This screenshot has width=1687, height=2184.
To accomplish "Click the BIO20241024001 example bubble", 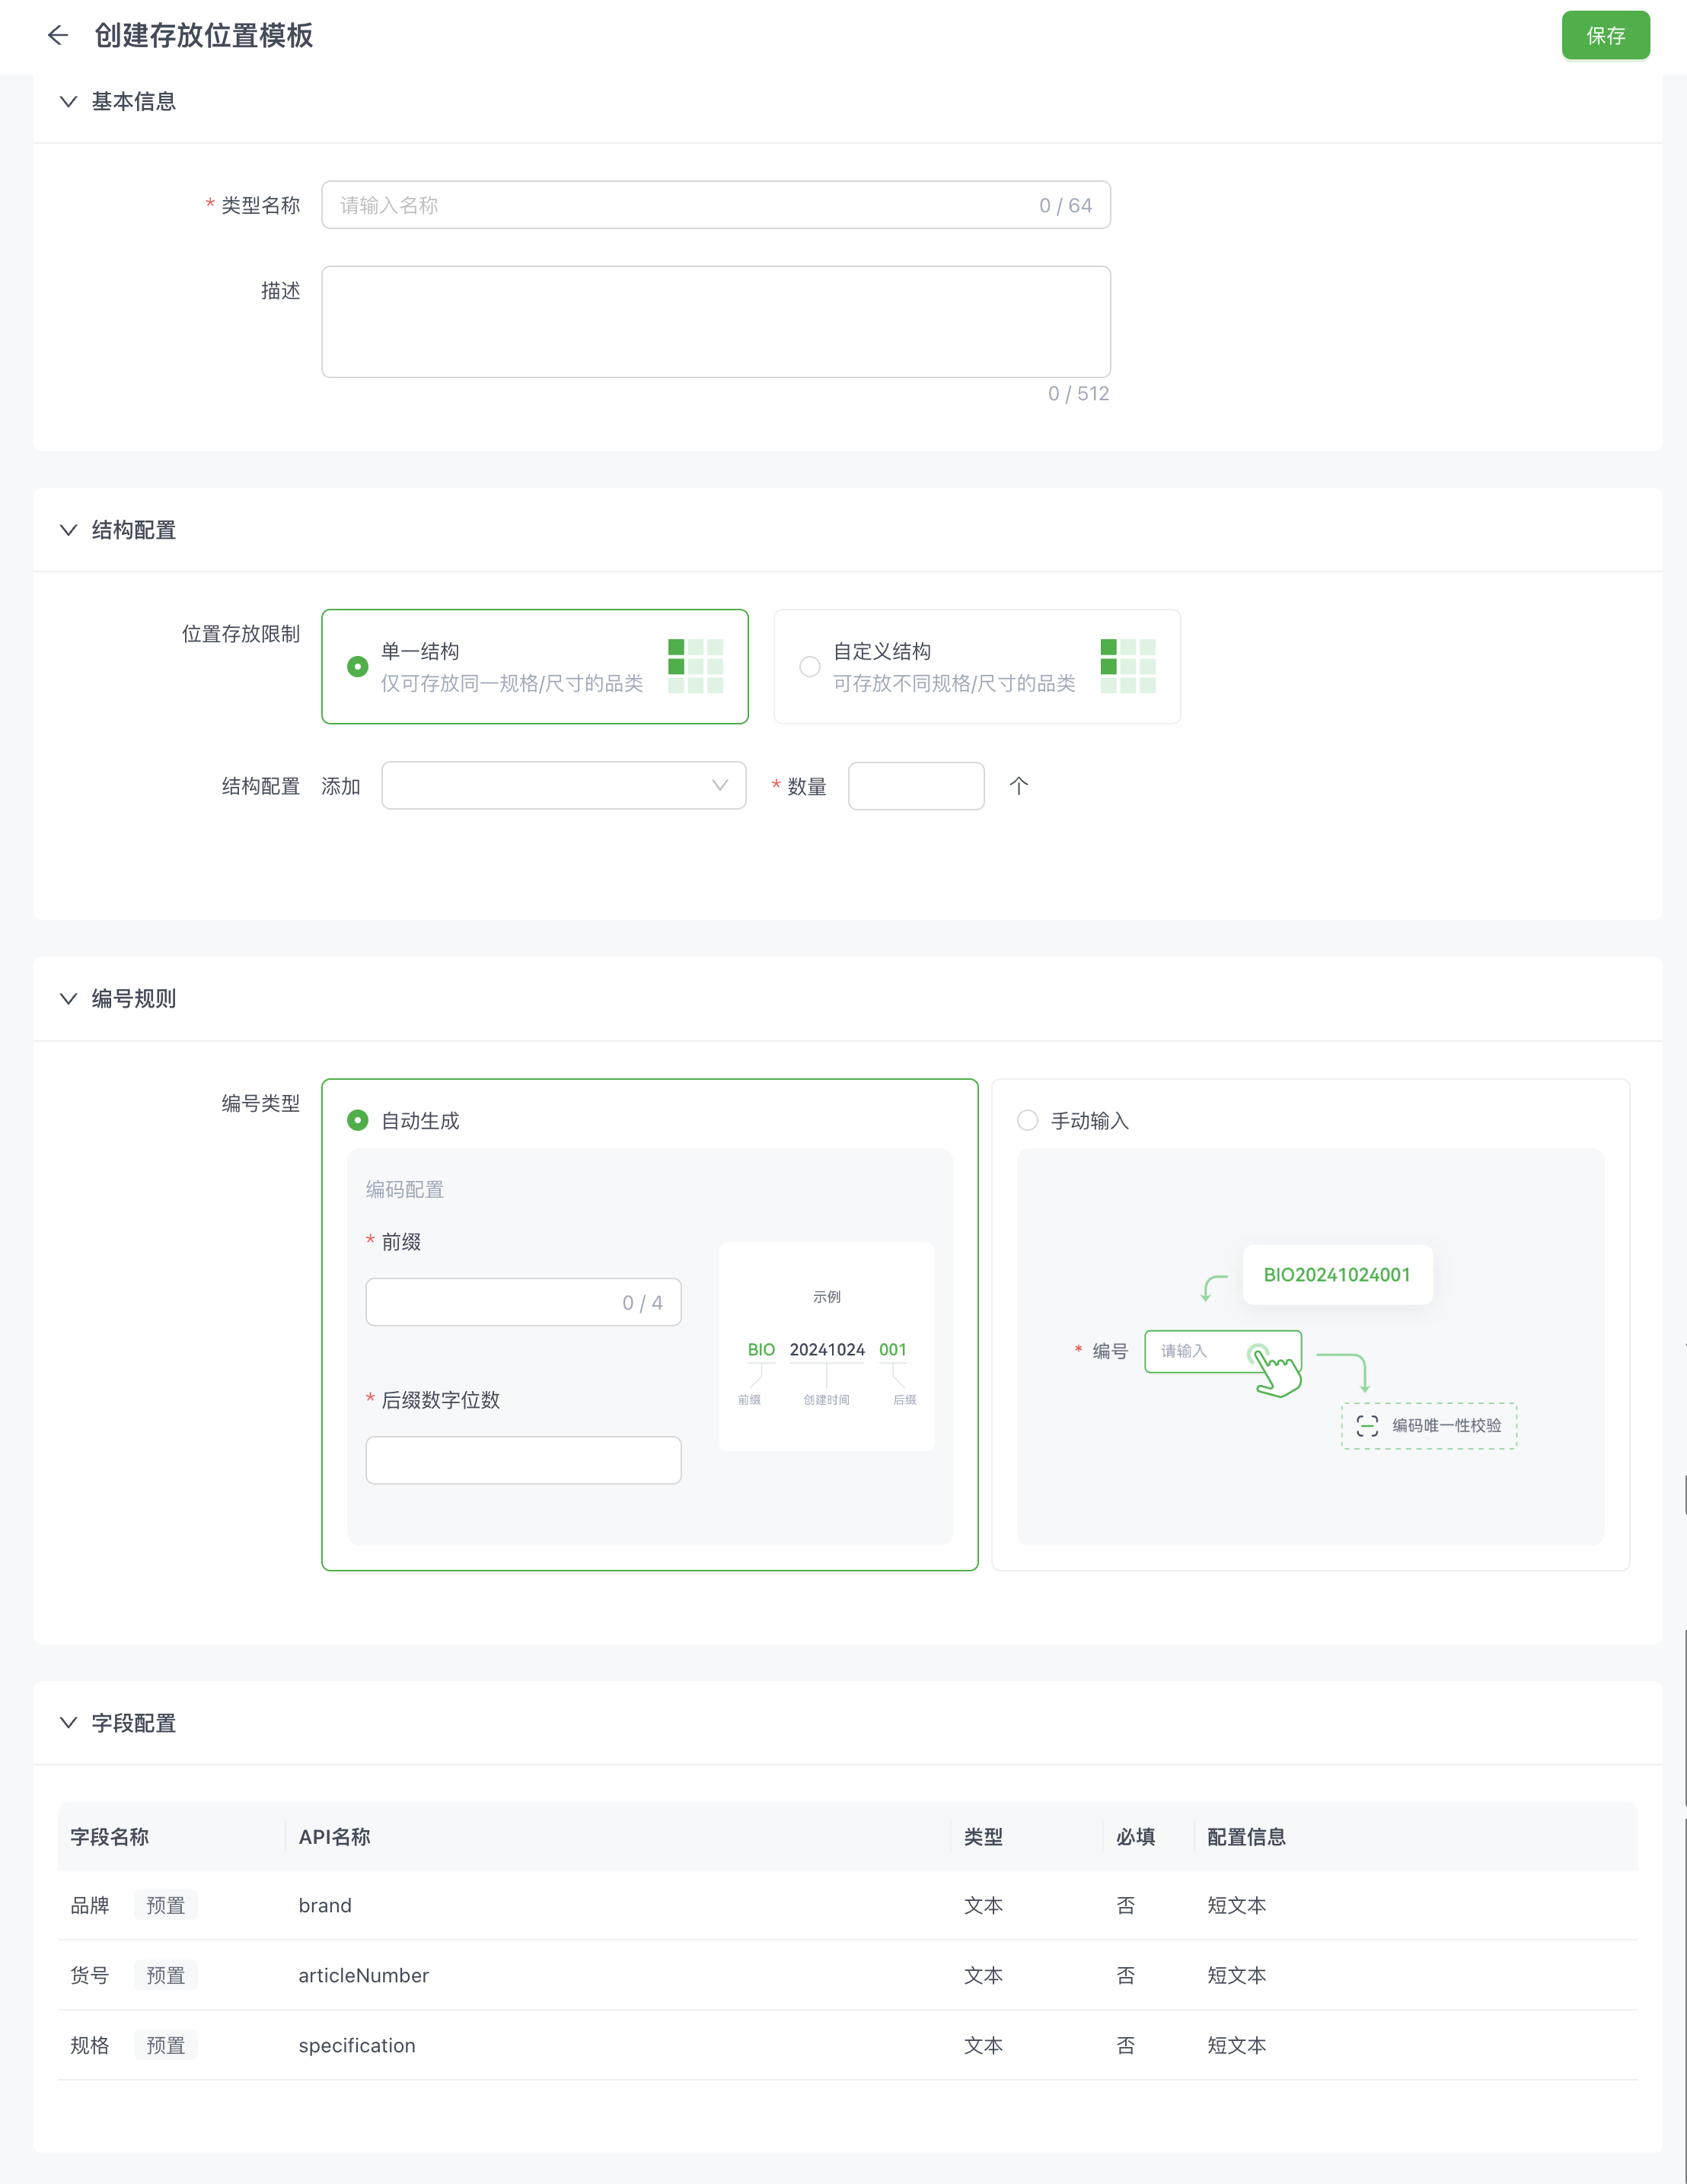I will point(1337,1275).
